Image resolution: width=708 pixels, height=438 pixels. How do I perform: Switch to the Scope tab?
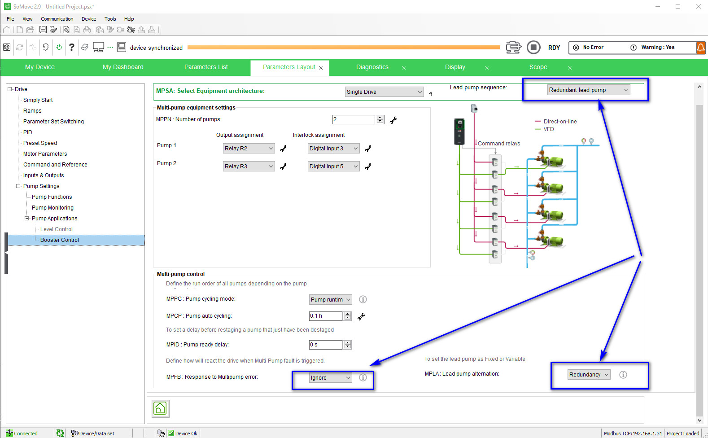pos(538,67)
